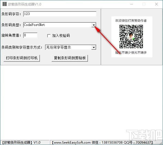The image size is (163, 145).
Task: Click the blank barcode preview area
Action: pos(81,102)
